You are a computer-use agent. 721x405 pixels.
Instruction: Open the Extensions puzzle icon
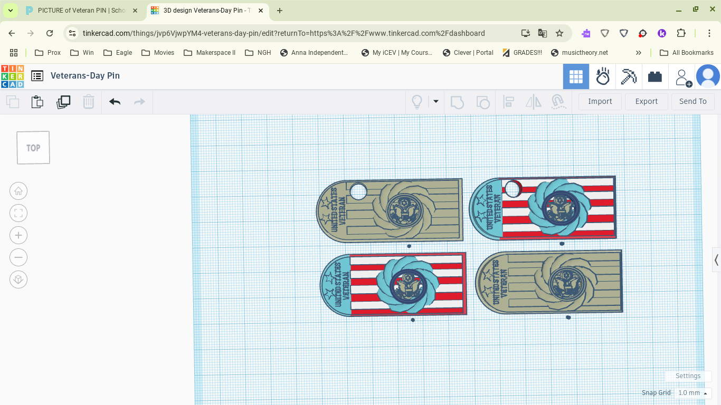[x=681, y=33]
